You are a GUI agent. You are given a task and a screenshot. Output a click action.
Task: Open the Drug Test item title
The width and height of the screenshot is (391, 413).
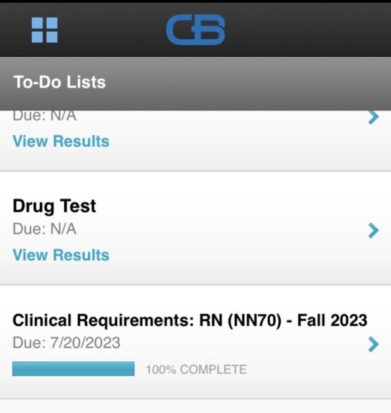pos(55,206)
